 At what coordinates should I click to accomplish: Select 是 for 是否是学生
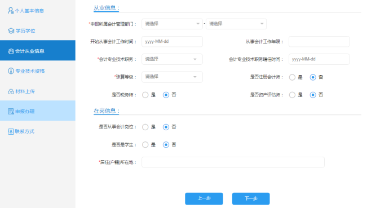145,145
